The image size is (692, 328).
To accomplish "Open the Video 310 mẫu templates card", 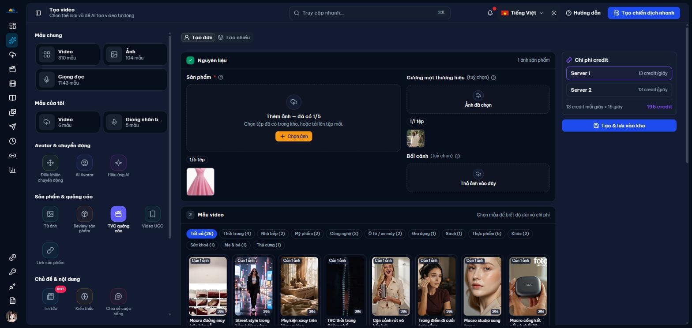I will [68, 55].
